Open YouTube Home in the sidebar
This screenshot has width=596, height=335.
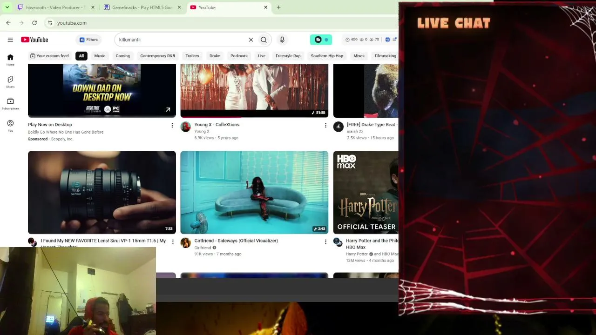pyautogui.click(x=10, y=59)
